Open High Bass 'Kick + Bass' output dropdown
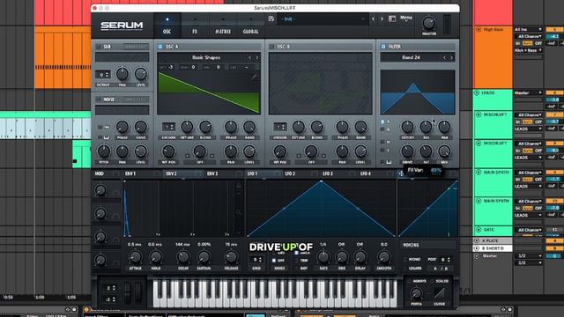Image resolution: width=564 pixels, height=317 pixels. pos(528,50)
